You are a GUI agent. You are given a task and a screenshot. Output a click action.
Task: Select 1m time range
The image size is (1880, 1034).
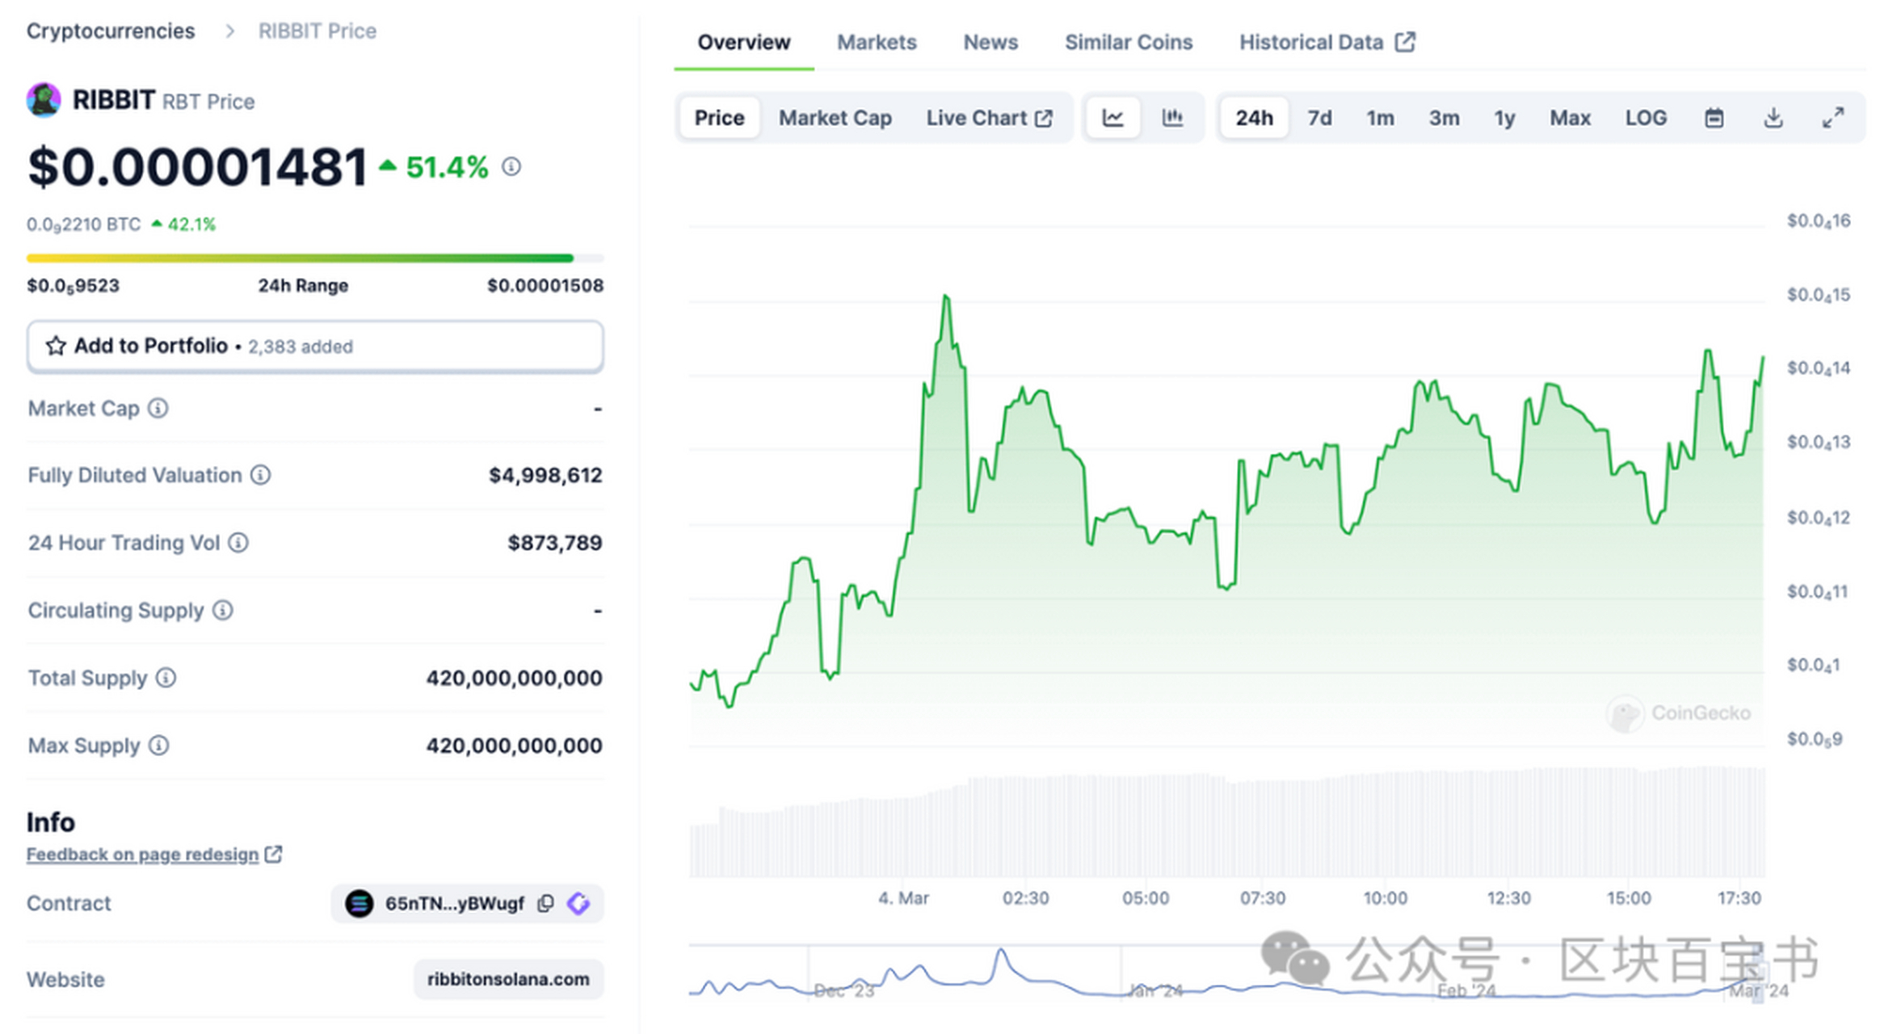pos(1380,118)
